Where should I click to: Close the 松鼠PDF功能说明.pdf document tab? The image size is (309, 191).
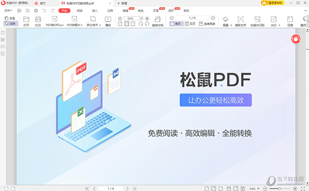pos(110,4)
